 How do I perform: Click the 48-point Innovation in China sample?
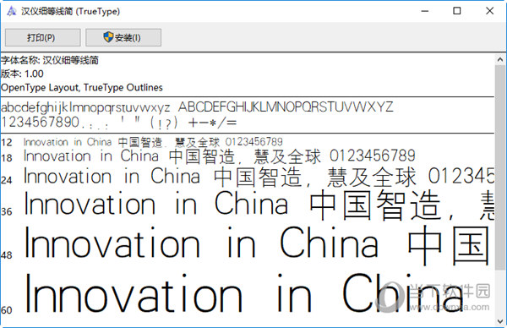[x=257, y=245]
